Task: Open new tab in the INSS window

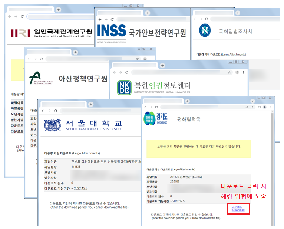Action: click(147, 12)
